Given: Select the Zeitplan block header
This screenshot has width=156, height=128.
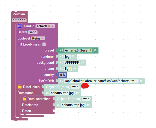Looking at the screenshot, I should (19, 14).
